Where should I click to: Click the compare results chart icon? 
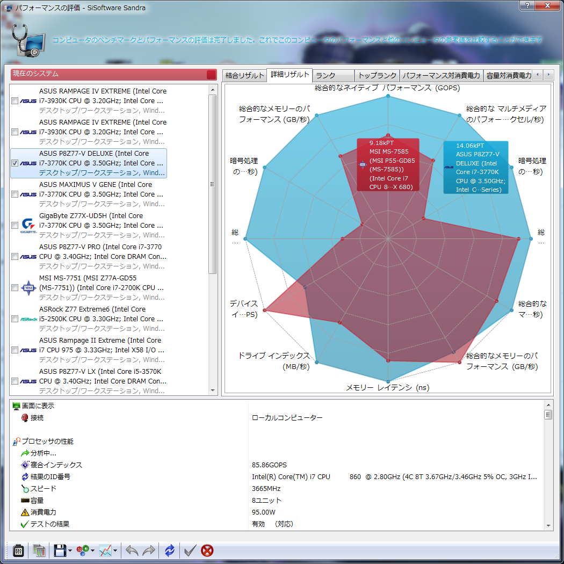[x=39, y=551]
